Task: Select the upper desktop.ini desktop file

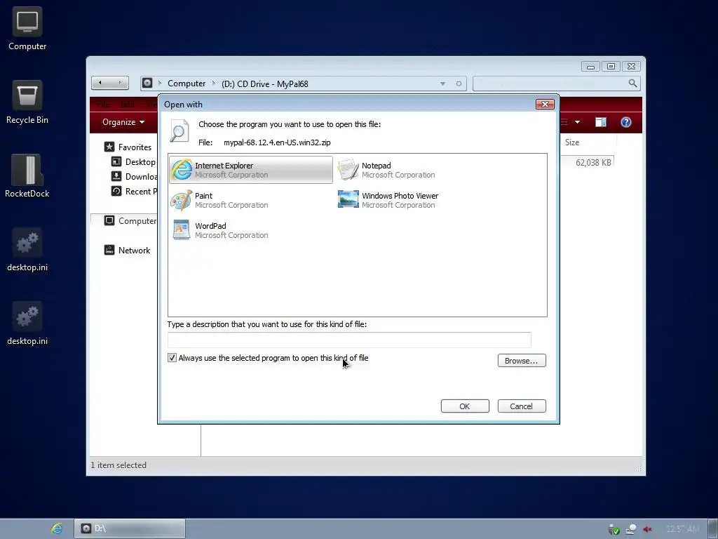Action: pos(27,250)
